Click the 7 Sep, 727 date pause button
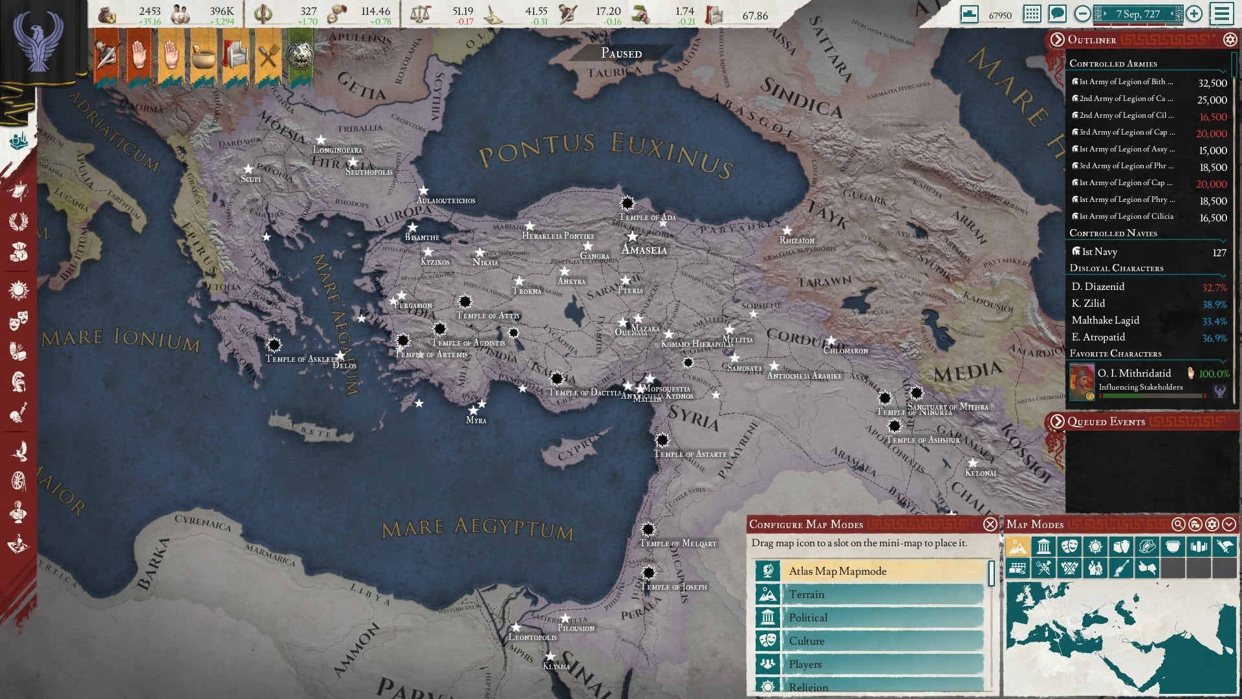This screenshot has width=1242, height=699. pyautogui.click(x=1138, y=14)
